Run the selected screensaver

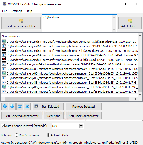48,106
